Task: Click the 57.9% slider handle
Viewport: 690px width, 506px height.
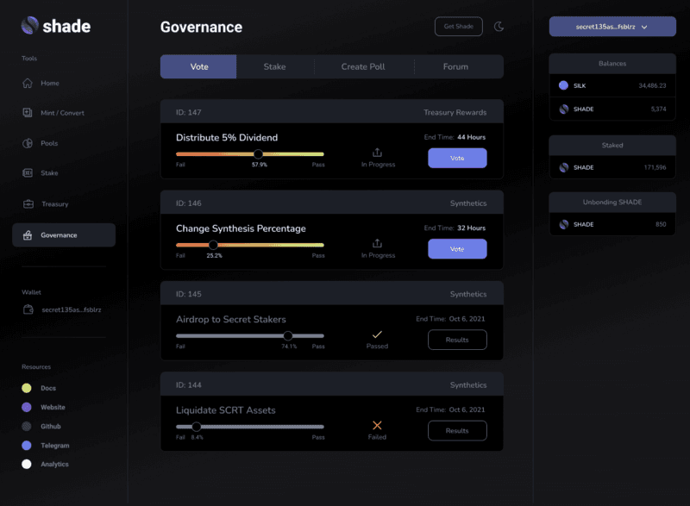Action: (258, 153)
